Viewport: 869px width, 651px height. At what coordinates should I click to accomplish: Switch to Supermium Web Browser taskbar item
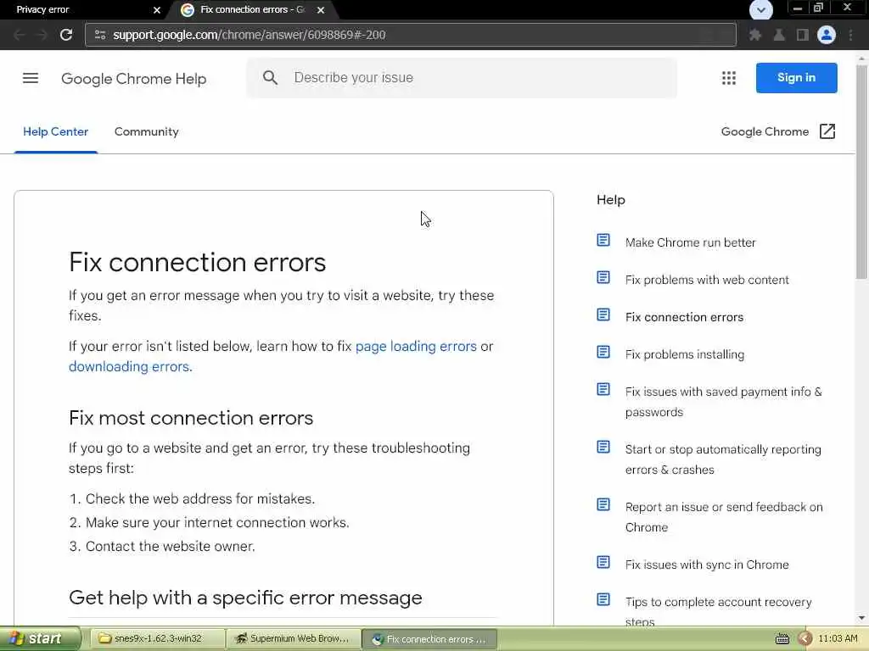[294, 639]
